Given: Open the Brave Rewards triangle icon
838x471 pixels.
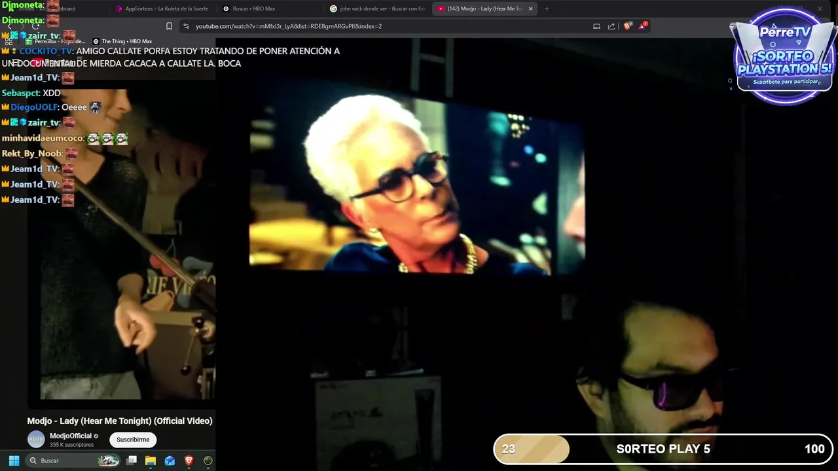Looking at the screenshot, I should click(644, 26).
